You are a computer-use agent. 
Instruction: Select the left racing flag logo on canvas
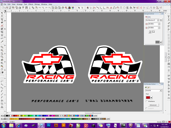point(49,64)
